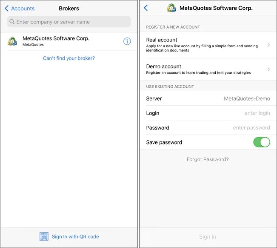Select MetaQuotes Software Corp. broker row
Screen dimensions: 277x248
click(69, 41)
